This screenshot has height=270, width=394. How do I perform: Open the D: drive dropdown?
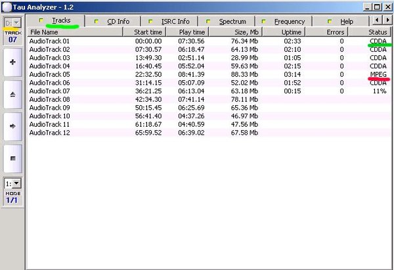click(x=16, y=23)
